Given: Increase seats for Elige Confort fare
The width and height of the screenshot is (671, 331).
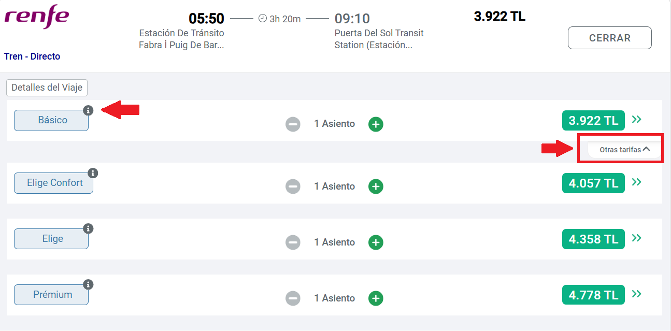Looking at the screenshot, I should click(376, 186).
